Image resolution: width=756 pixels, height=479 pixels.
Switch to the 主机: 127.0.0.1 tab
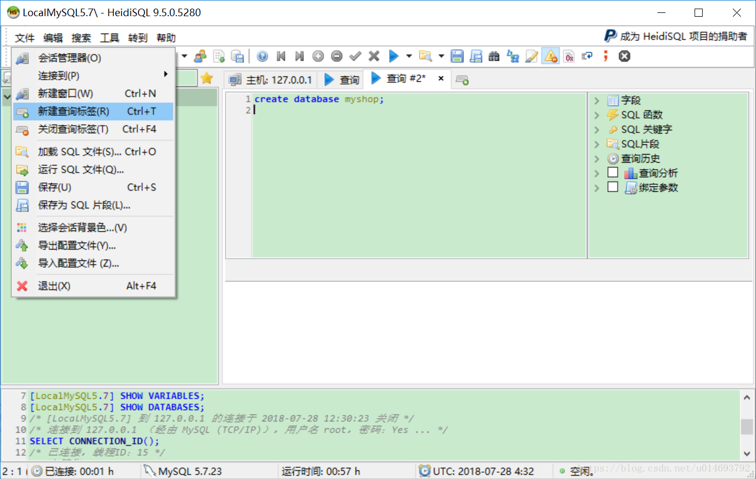click(x=271, y=80)
